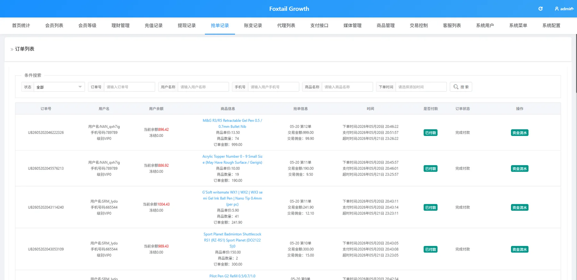
Task: Focus the 订单号 search input
Action: pos(130,87)
